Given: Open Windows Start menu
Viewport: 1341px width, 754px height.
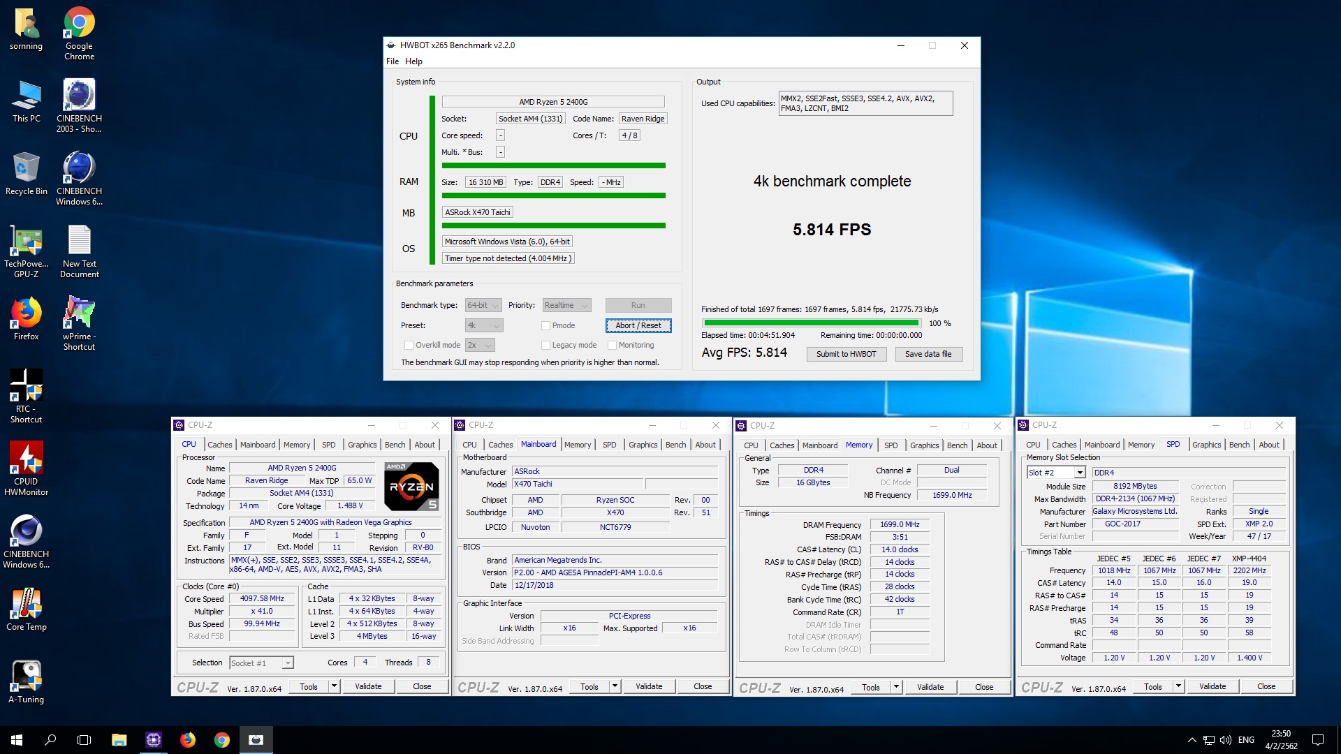Looking at the screenshot, I should coord(17,740).
